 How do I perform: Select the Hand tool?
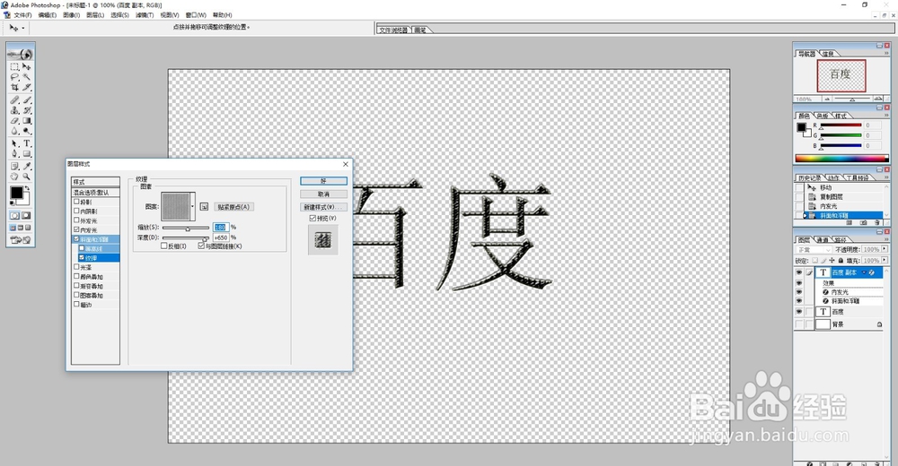[14, 177]
